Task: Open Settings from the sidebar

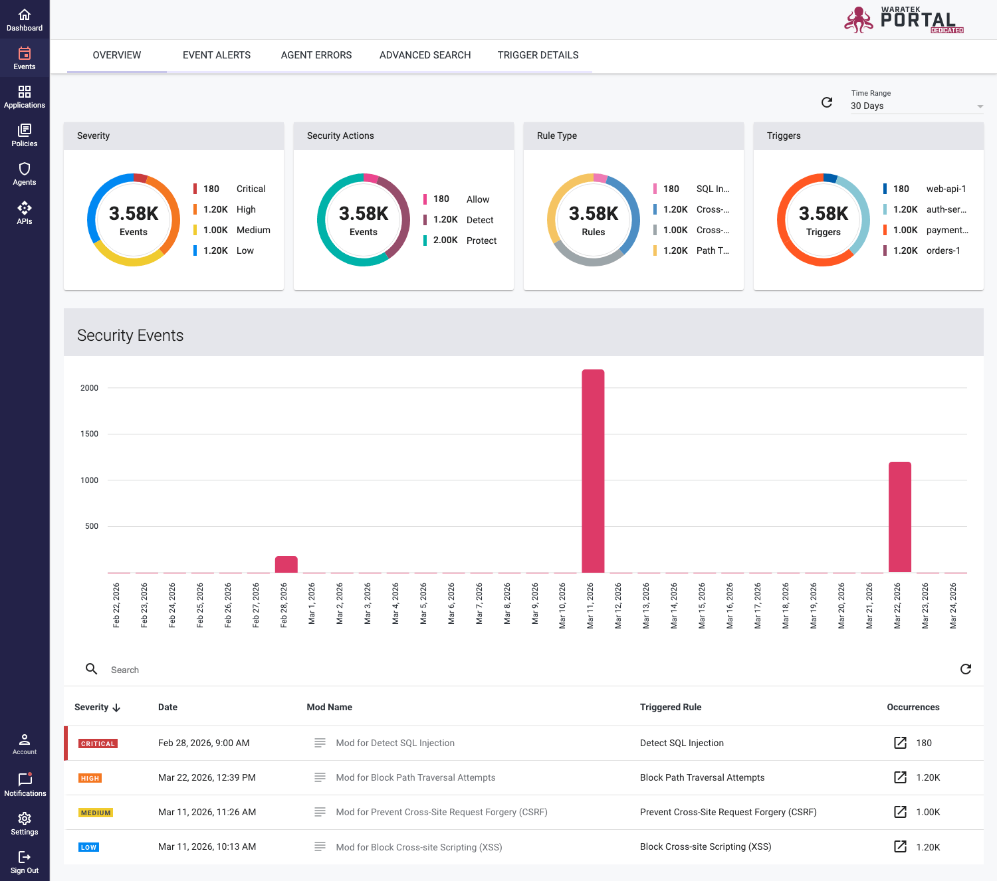Action: click(25, 823)
